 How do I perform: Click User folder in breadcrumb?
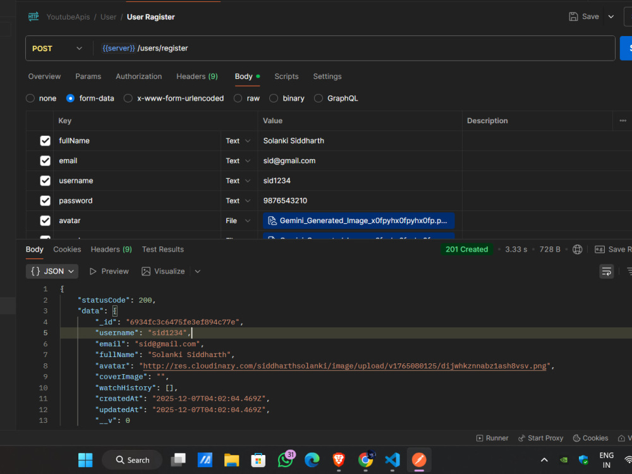point(108,17)
